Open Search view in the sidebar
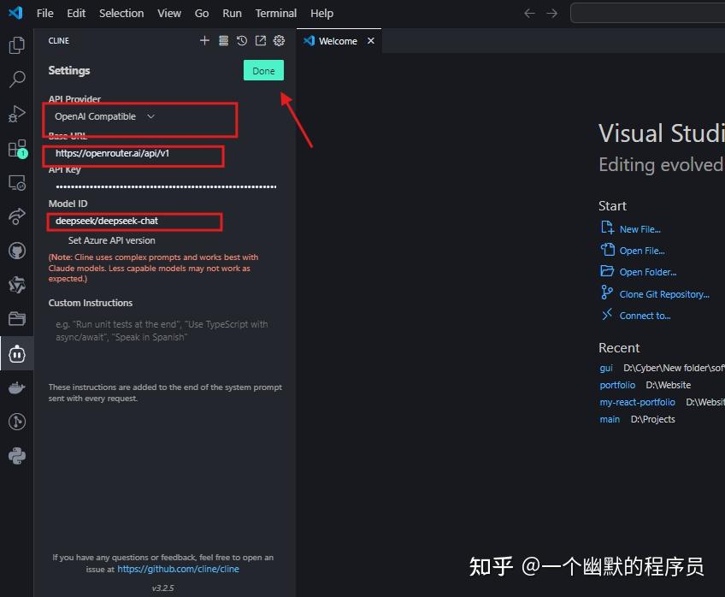This screenshot has width=725, height=597. pyautogui.click(x=17, y=79)
